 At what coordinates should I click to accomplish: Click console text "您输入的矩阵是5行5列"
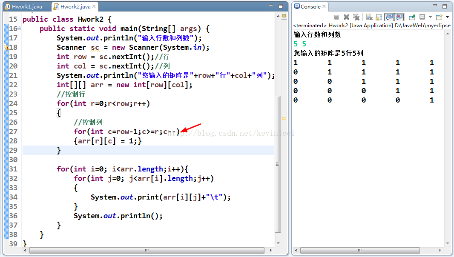(328, 53)
